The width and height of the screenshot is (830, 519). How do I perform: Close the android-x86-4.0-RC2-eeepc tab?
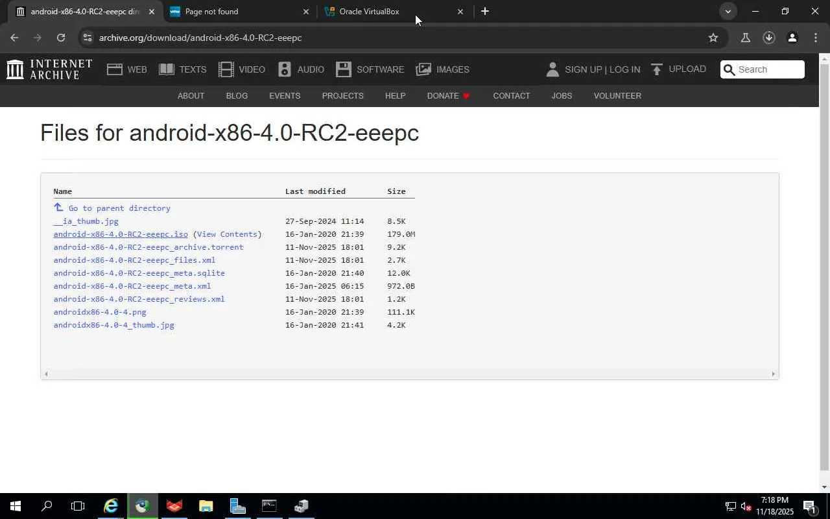(x=152, y=11)
